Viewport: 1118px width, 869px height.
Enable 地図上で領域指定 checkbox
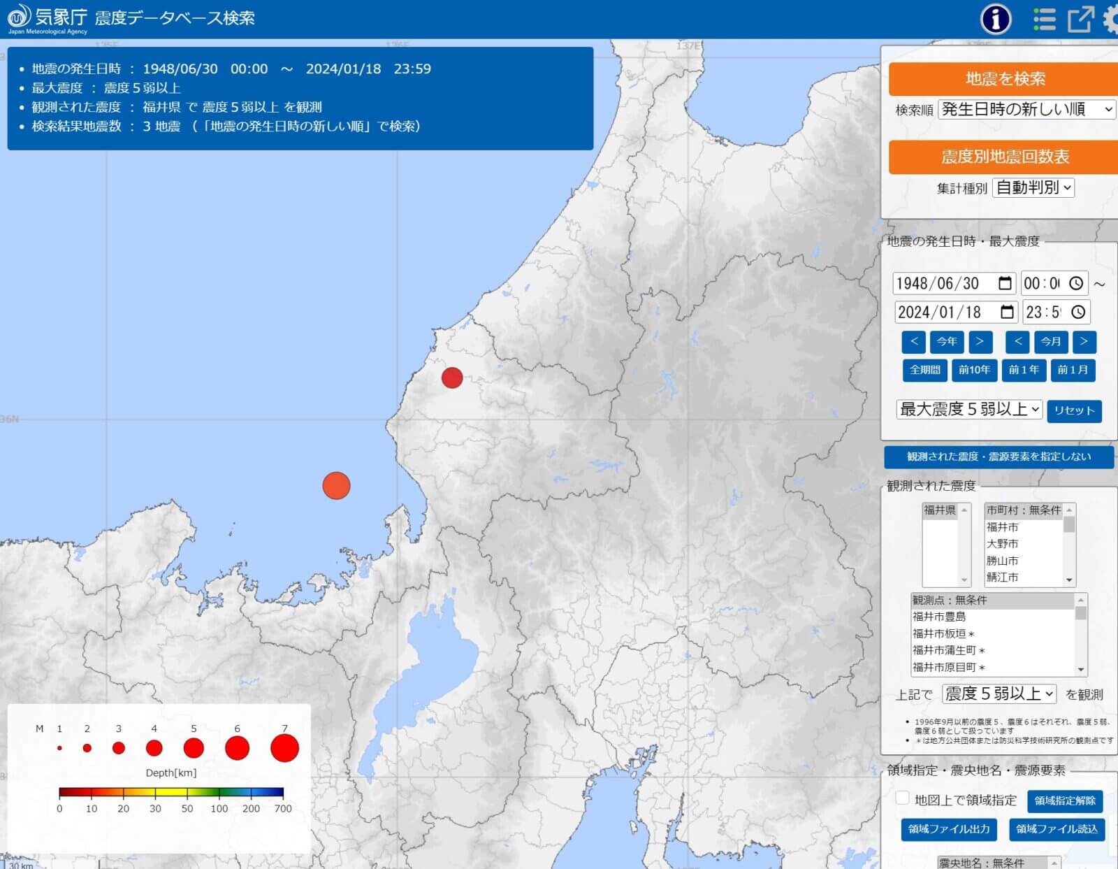point(903,798)
